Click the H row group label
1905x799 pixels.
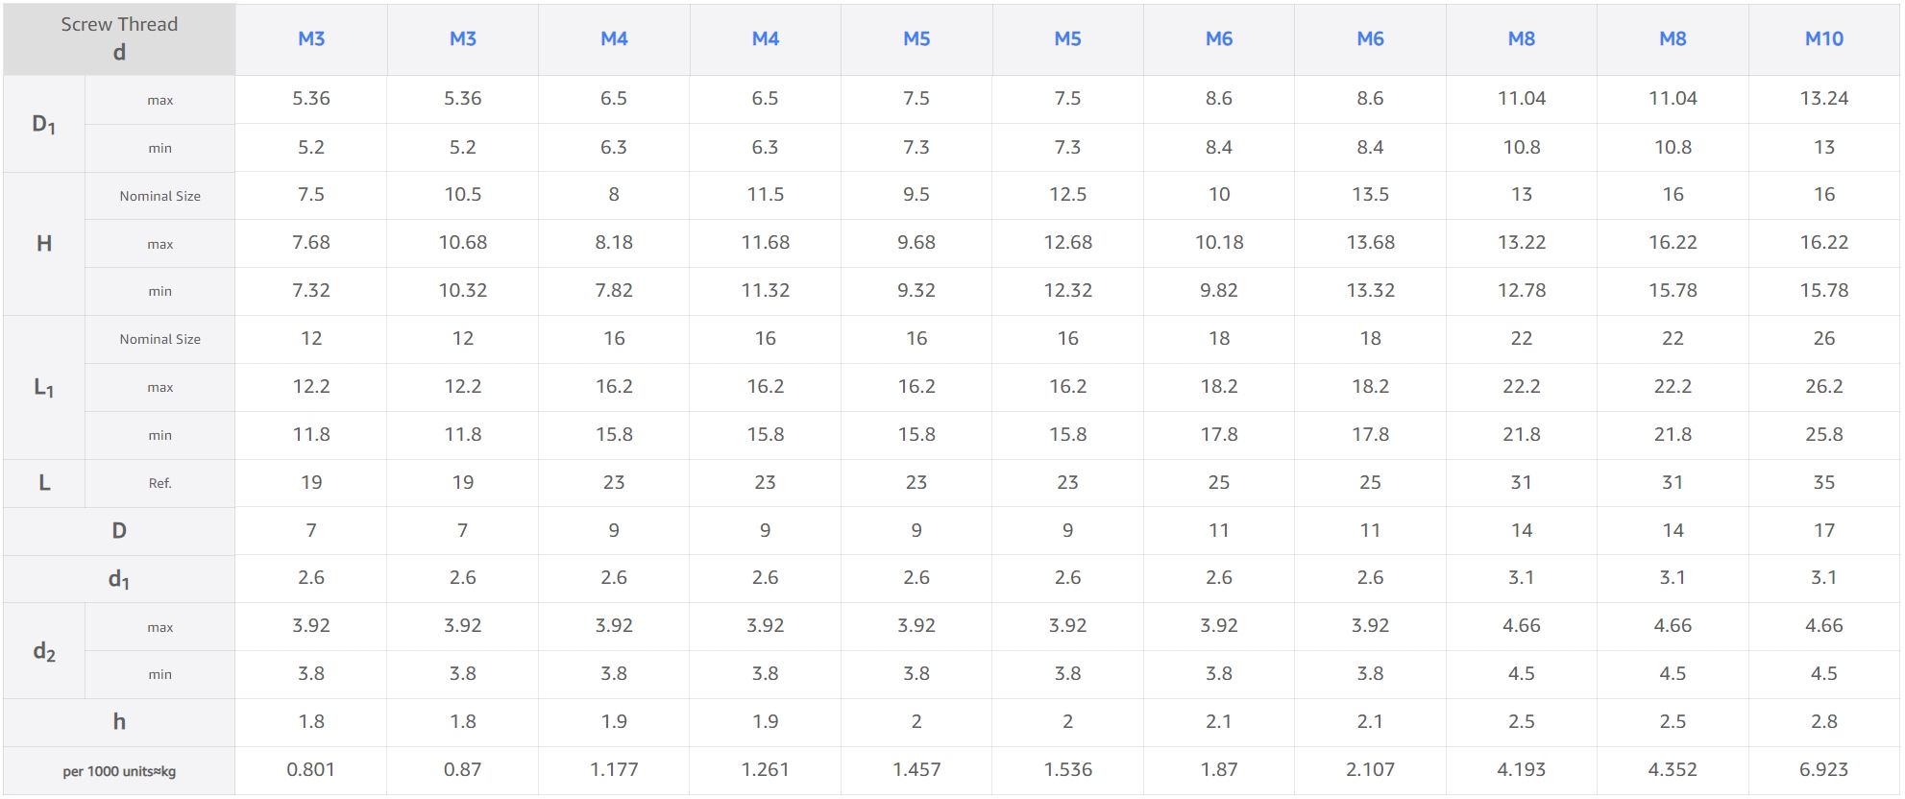[x=44, y=244]
